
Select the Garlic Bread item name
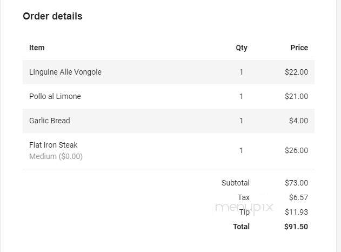50,121
